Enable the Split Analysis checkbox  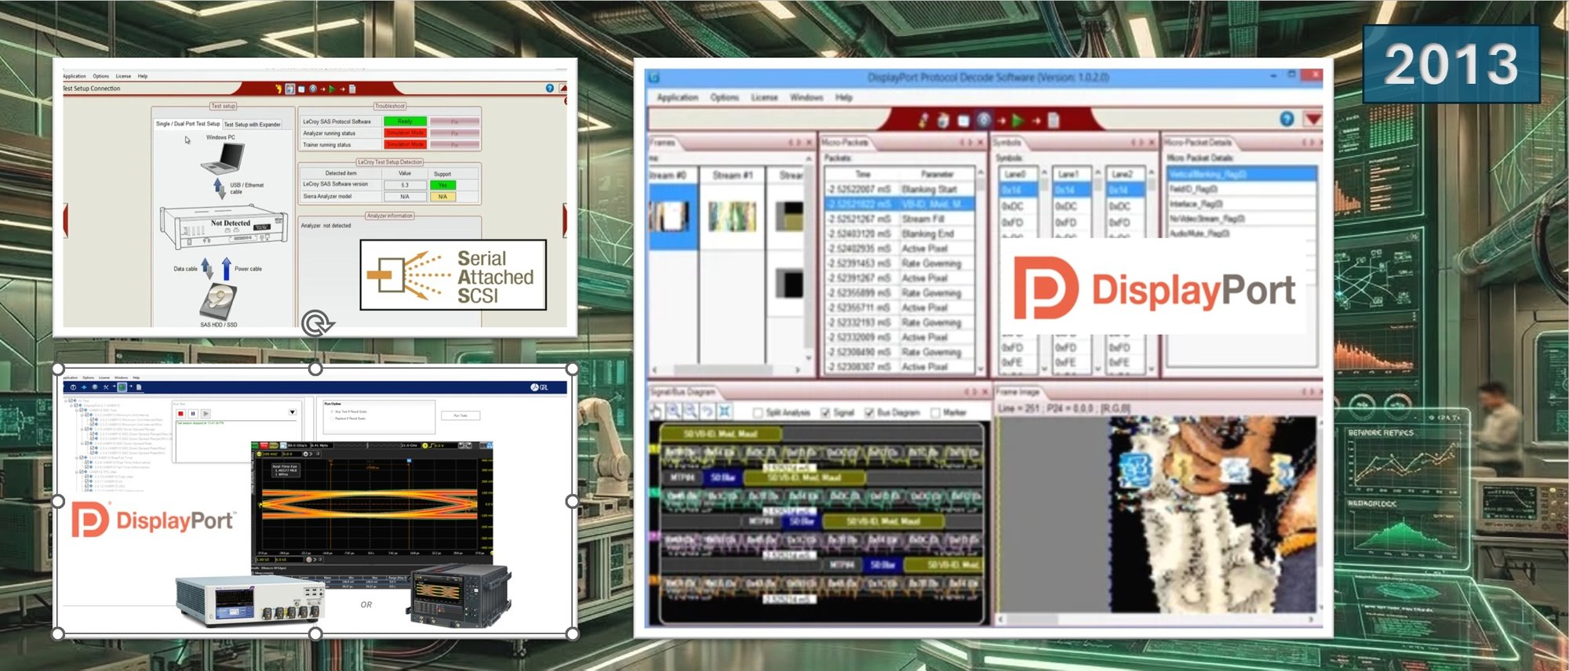click(758, 412)
